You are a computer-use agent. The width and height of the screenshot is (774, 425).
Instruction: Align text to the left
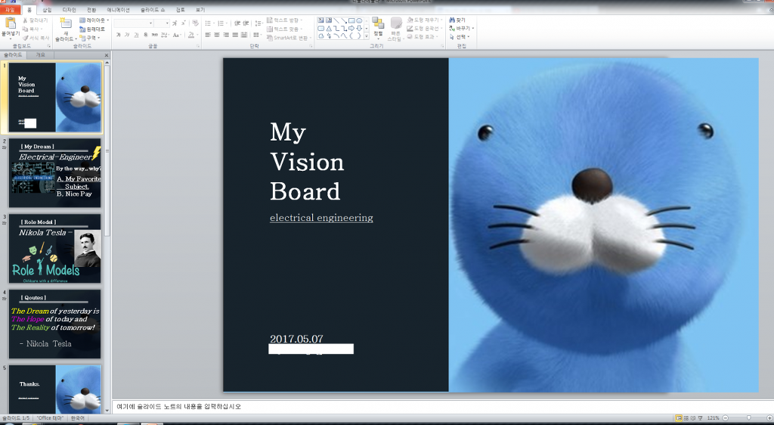coord(208,35)
